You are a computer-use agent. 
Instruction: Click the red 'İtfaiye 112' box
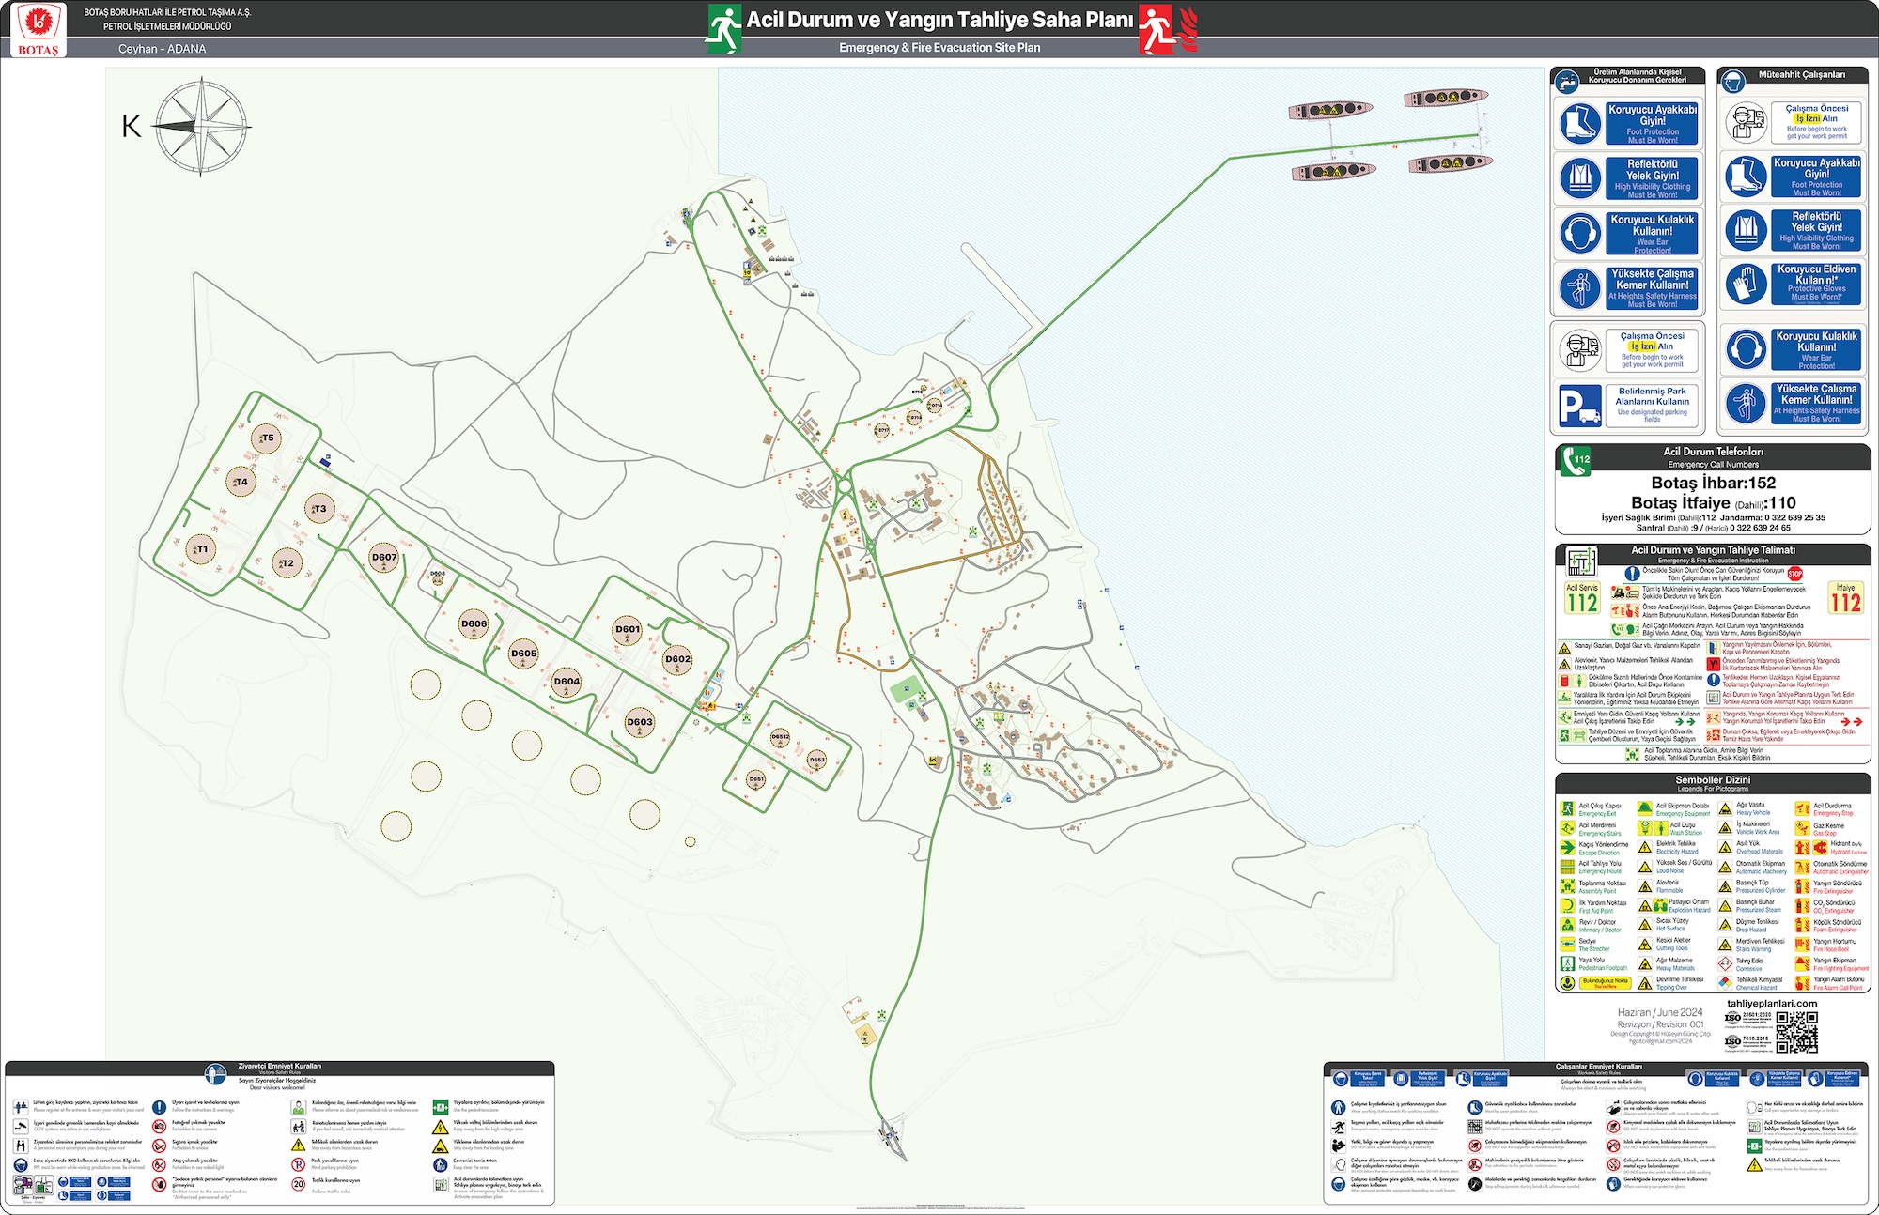(x=1844, y=598)
